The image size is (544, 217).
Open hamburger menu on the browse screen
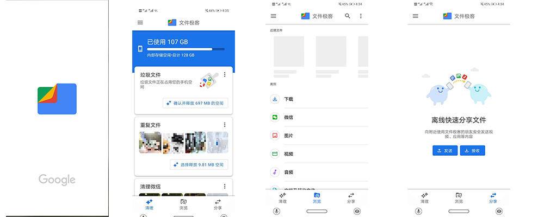(274, 16)
